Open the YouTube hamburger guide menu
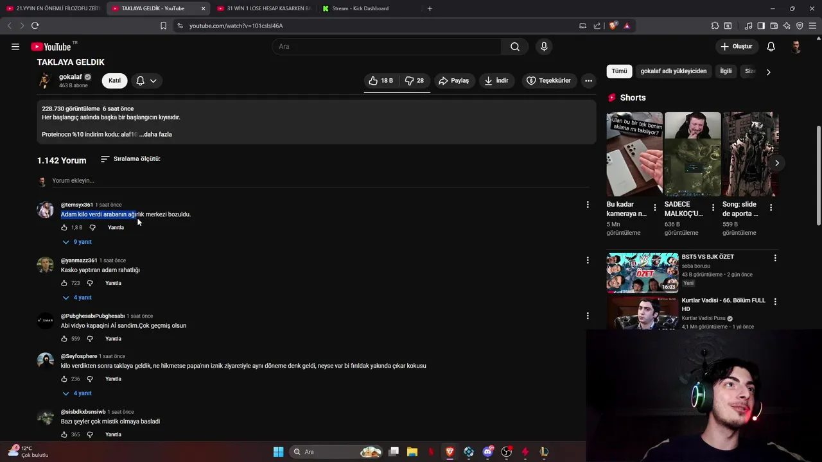822x462 pixels. point(15,46)
